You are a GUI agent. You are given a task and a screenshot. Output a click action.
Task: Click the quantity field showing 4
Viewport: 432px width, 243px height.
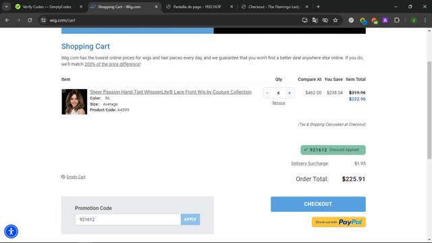click(x=278, y=93)
